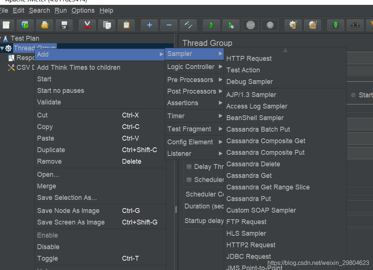Choose HTTP Request sampler

click(285, 59)
